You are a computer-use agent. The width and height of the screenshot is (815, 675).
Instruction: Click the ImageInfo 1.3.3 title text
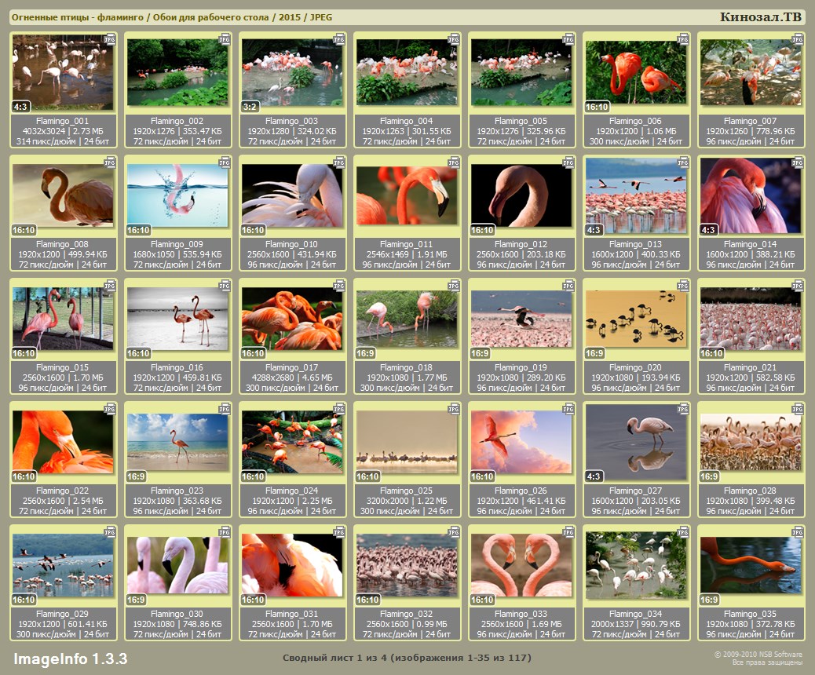coord(70,658)
